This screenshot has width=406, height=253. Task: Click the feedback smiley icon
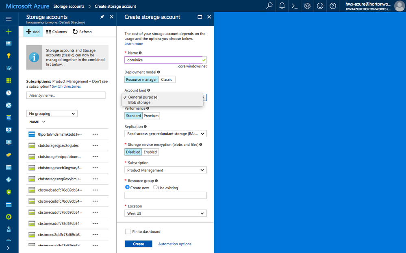(320, 6)
